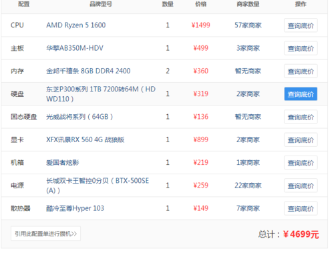Image resolution: width=334 pixels, height=255 pixels.
Task: Click the ¥360 memory price
Action: click(x=200, y=71)
